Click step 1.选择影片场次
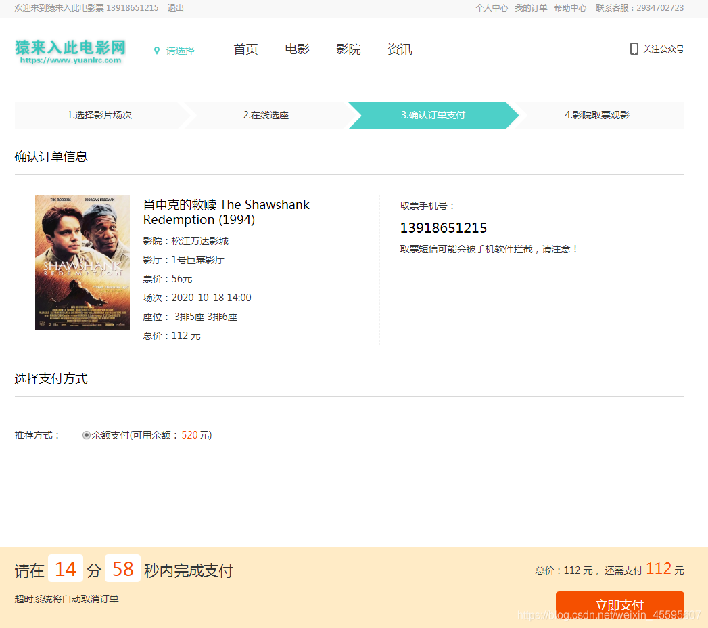 (x=99, y=115)
